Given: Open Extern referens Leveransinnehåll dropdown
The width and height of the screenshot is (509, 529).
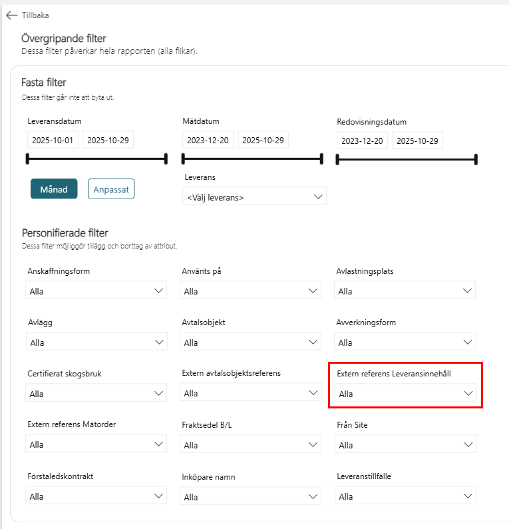Looking at the screenshot, I should tap(405, 394).
